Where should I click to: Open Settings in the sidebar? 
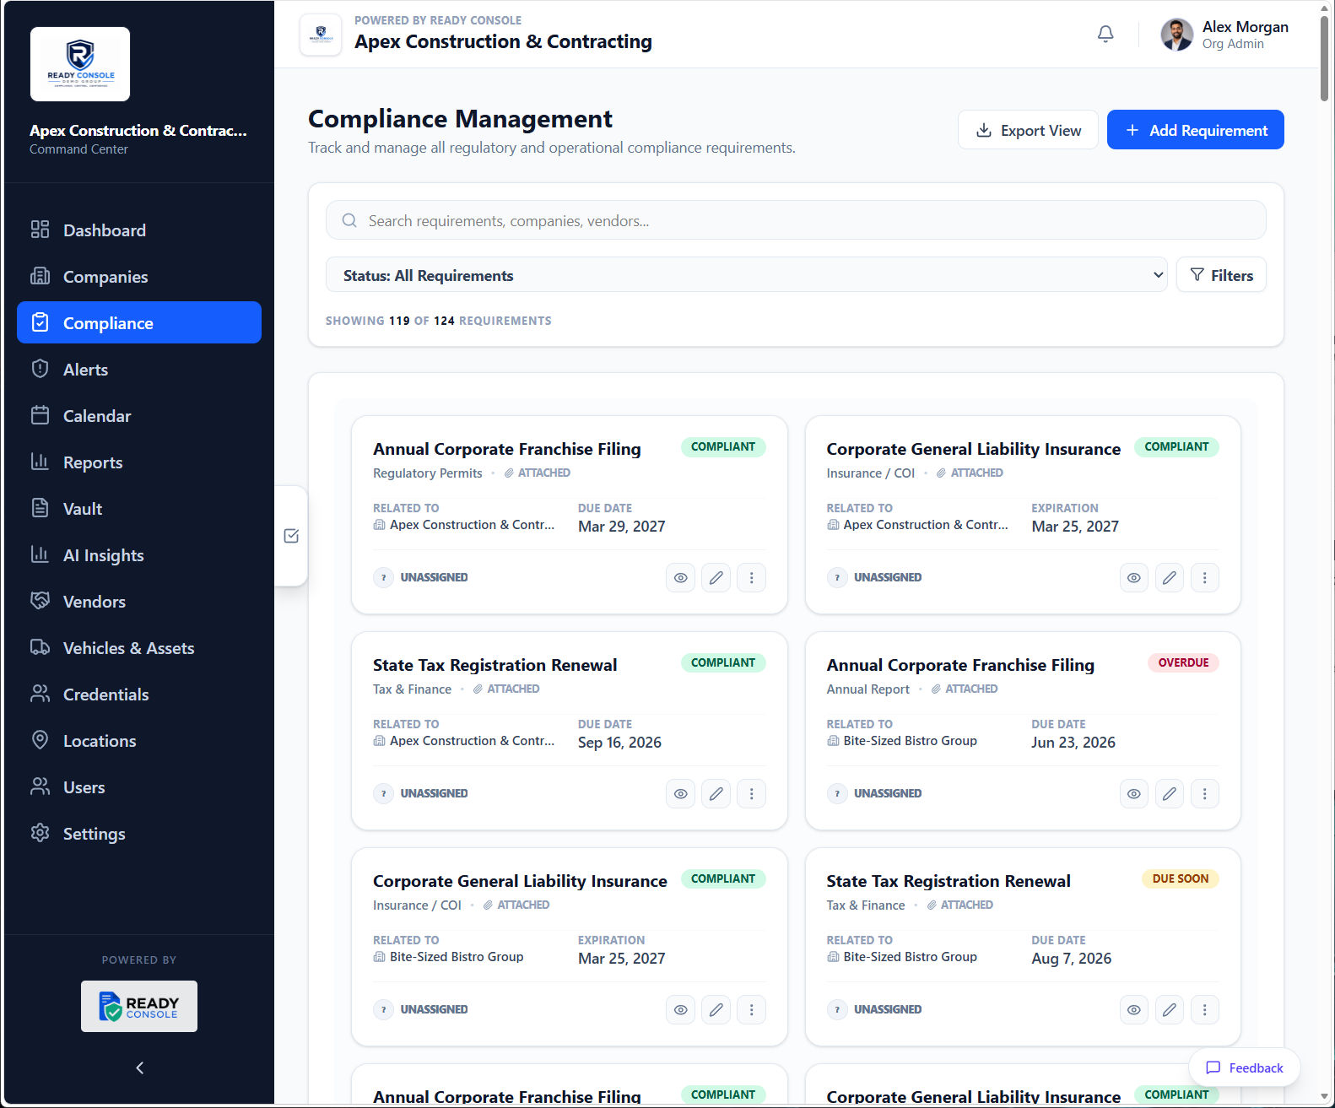click(x=139, y=833)
